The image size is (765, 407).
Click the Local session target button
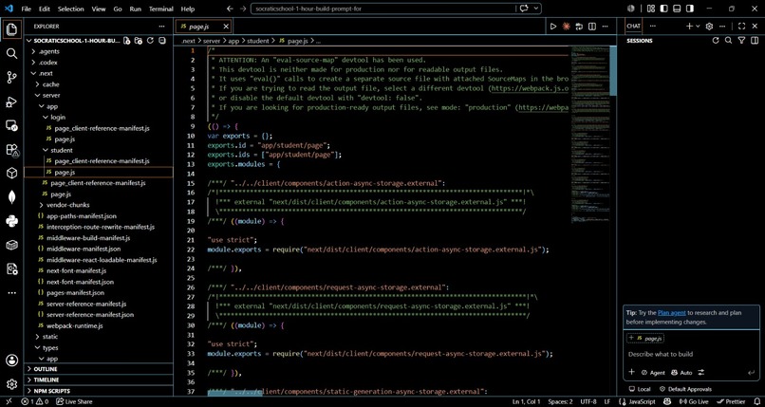click(640, 389)
